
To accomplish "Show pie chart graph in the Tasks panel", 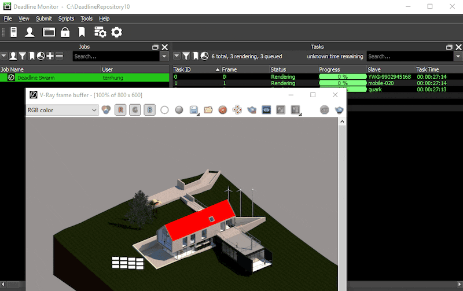I will (204, 56).
